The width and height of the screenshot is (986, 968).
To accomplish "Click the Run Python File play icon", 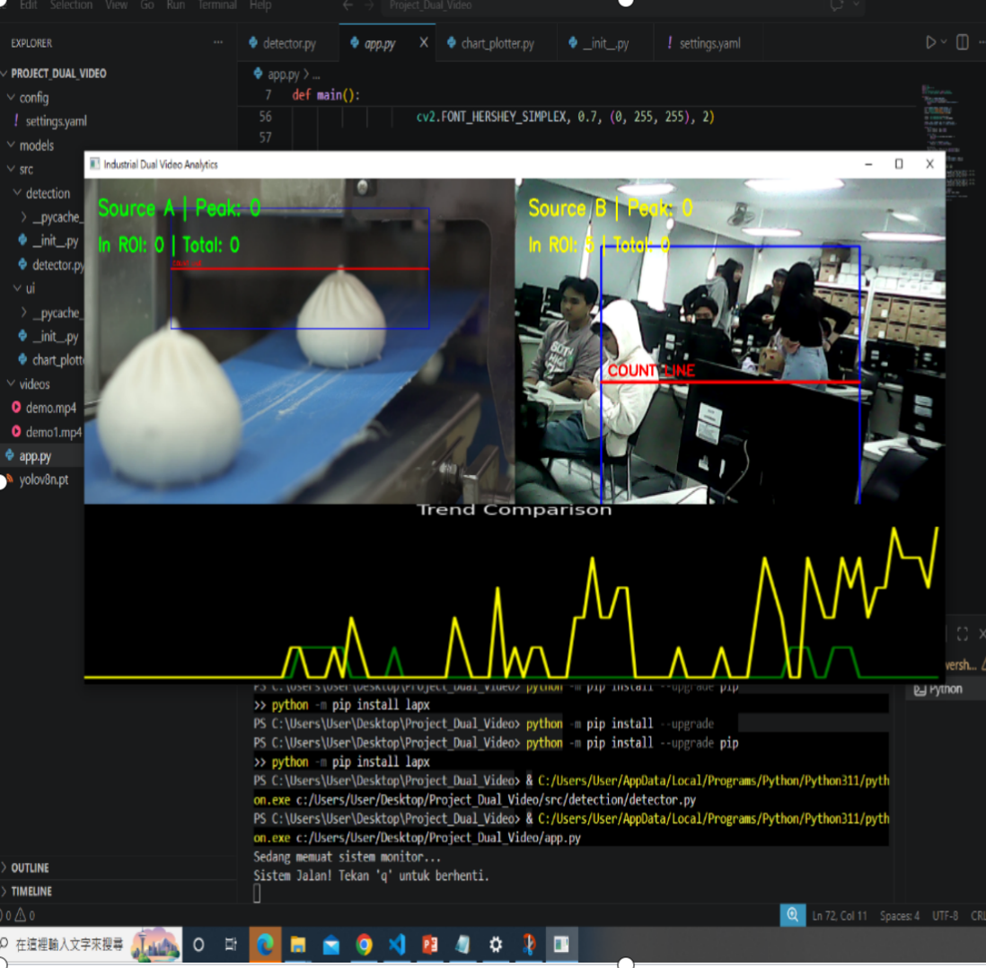I will pos(930,42).
